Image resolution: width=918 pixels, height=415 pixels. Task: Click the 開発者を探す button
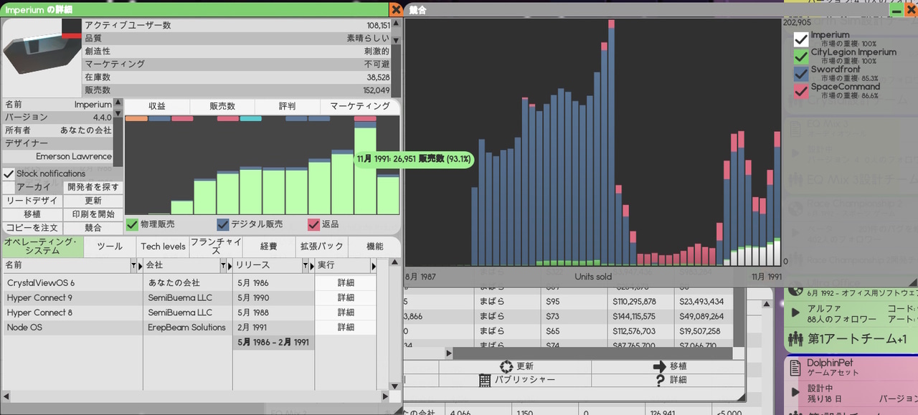point(93,187)
